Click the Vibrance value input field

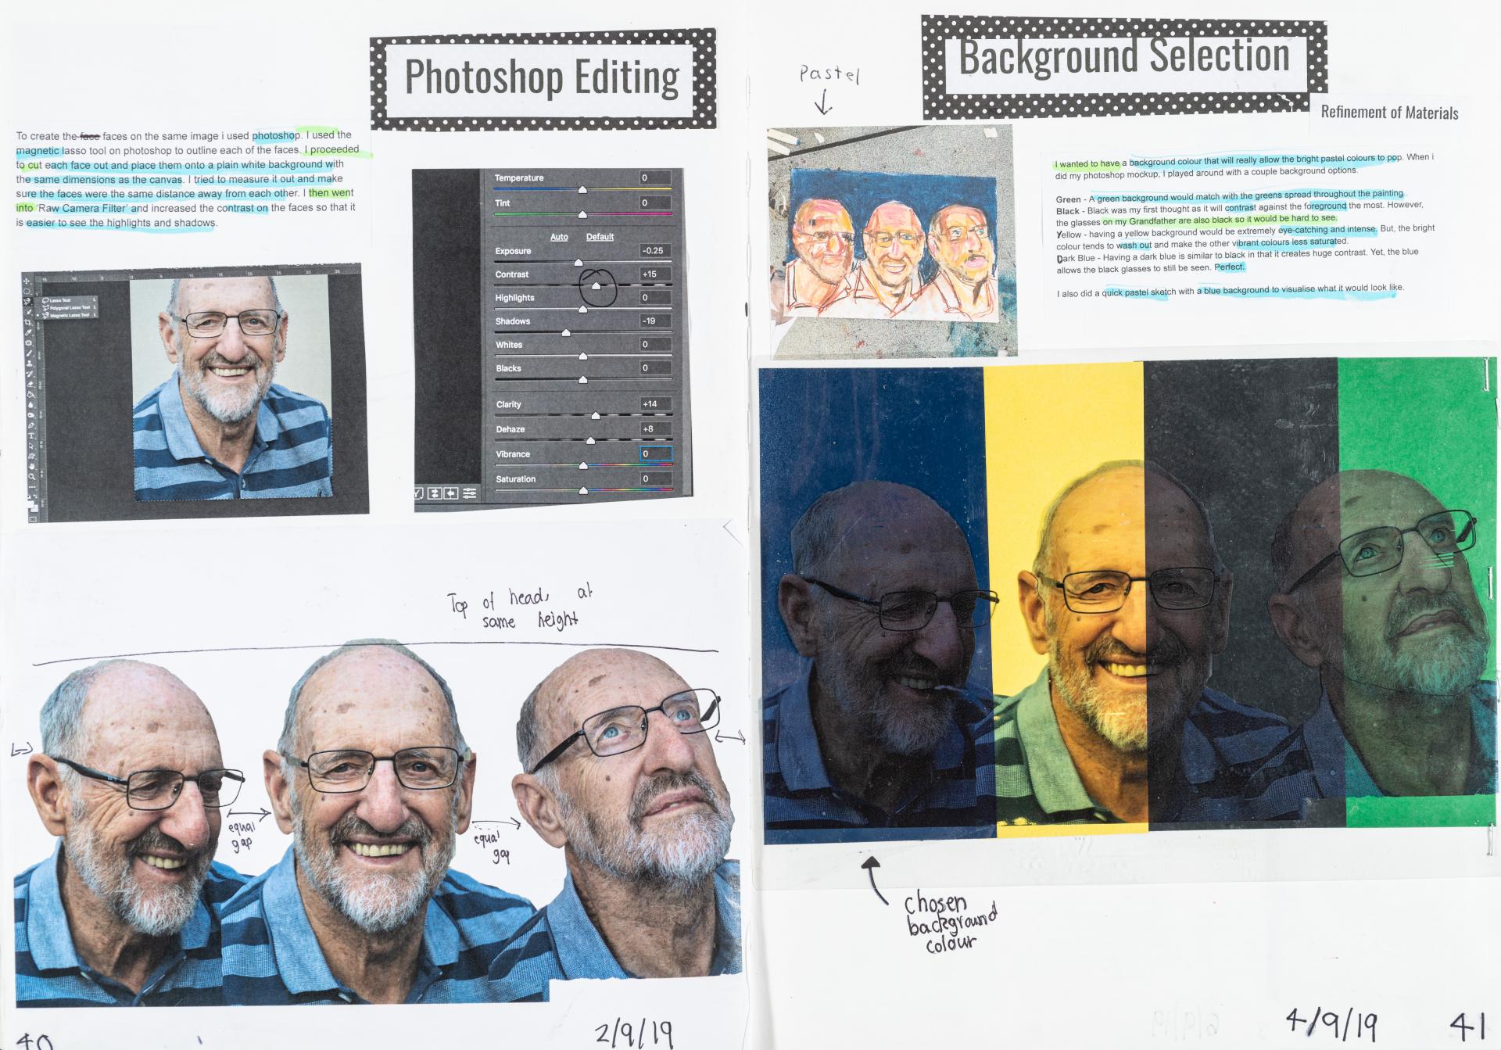point(655,453)
